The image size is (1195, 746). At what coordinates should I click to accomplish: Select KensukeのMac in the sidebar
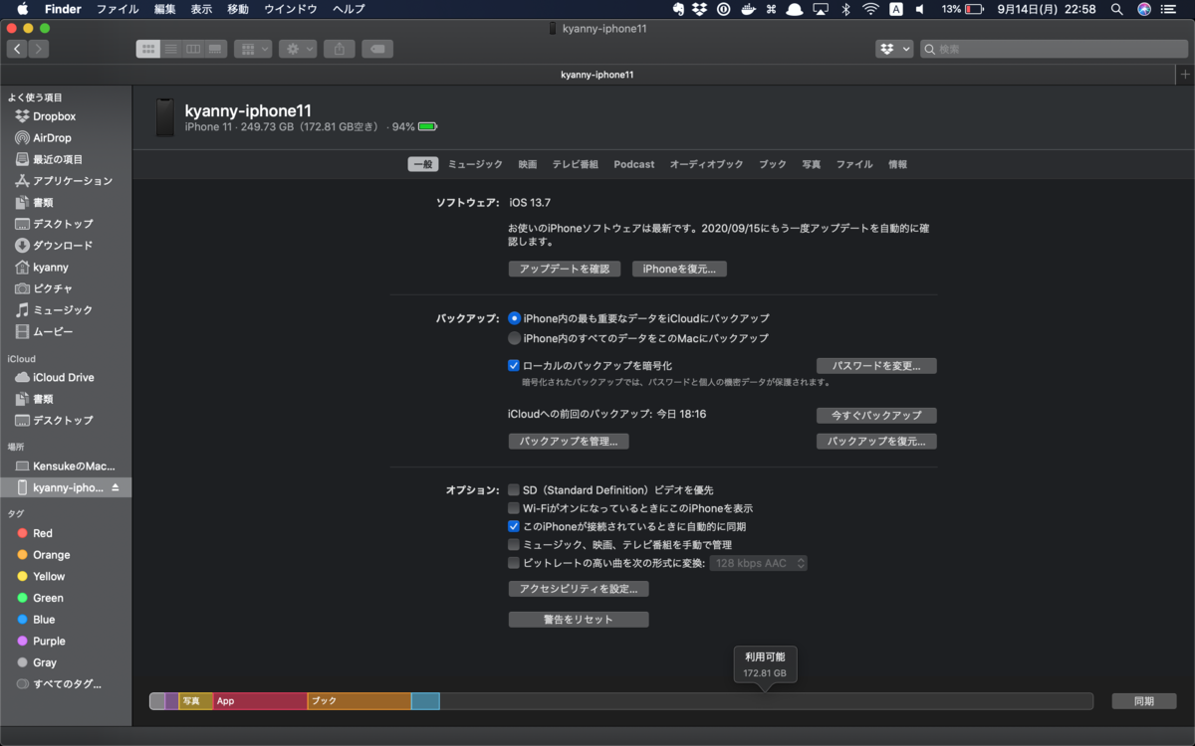(66, 466)
